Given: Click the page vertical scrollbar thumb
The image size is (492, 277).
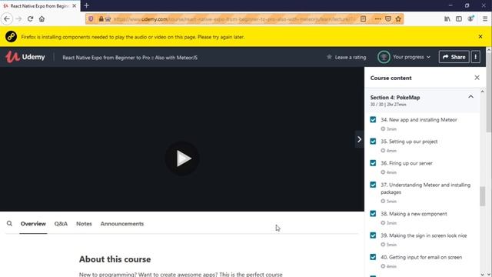Looking at the screenshot, I should (489, 92).
